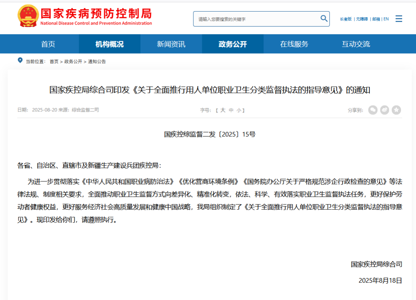Go to 政务公开 in breadcrumb

[73, 62]
